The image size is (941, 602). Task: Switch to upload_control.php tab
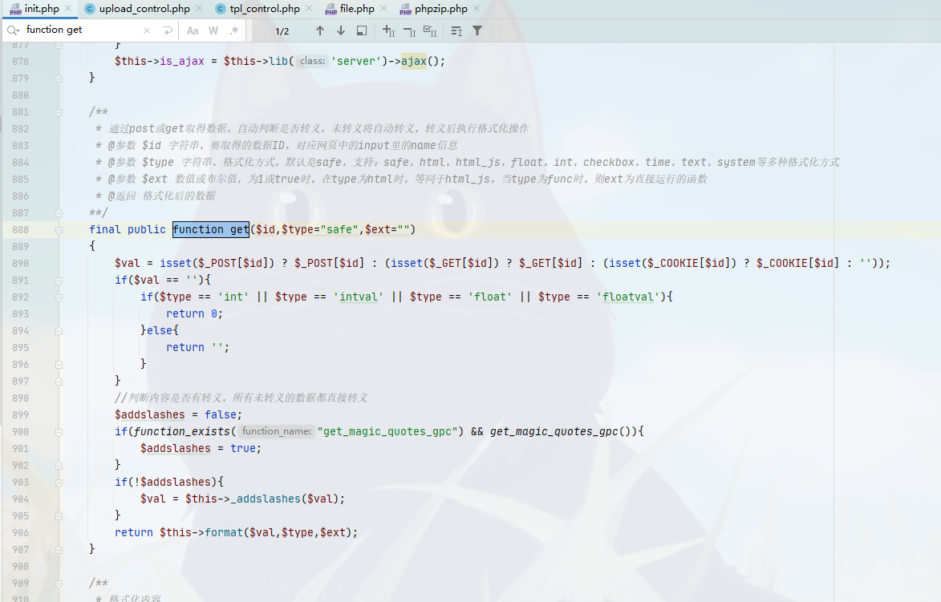tap(144, 9)
